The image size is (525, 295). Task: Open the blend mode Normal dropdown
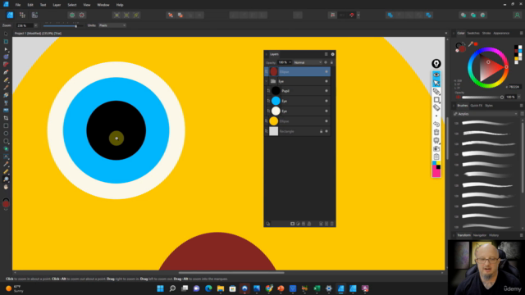tap(308, 62)
